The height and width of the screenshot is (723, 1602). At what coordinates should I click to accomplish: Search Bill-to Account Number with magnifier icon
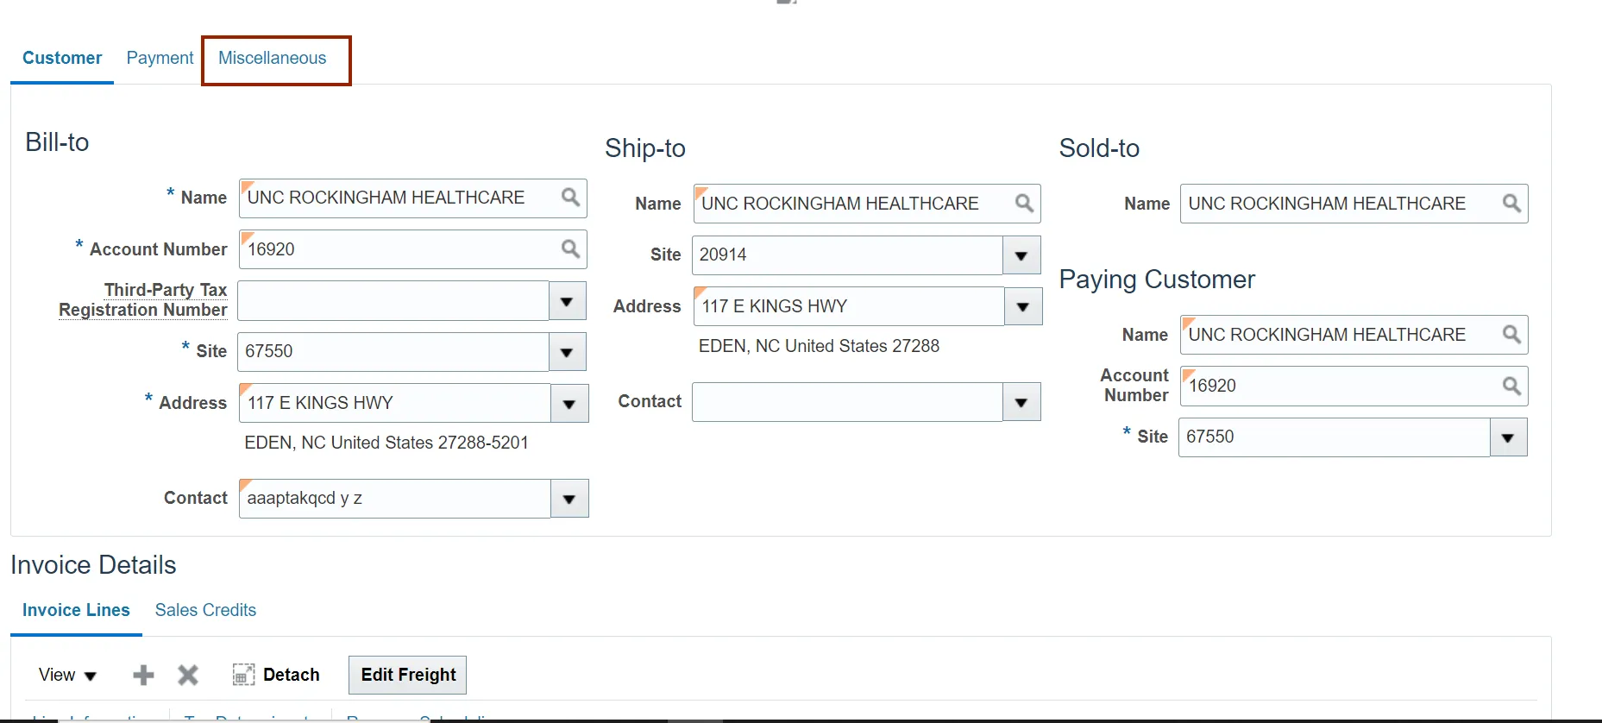coord(570,249)
